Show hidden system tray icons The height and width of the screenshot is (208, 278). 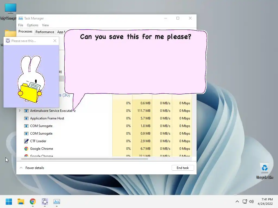click(237, 201)
